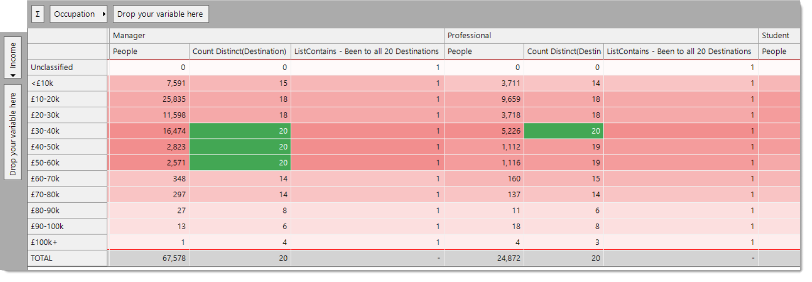Click the vertical 'Drop your variable here' box
The image size is (812, 282).
pyautogui.click(x=13, y=132)
